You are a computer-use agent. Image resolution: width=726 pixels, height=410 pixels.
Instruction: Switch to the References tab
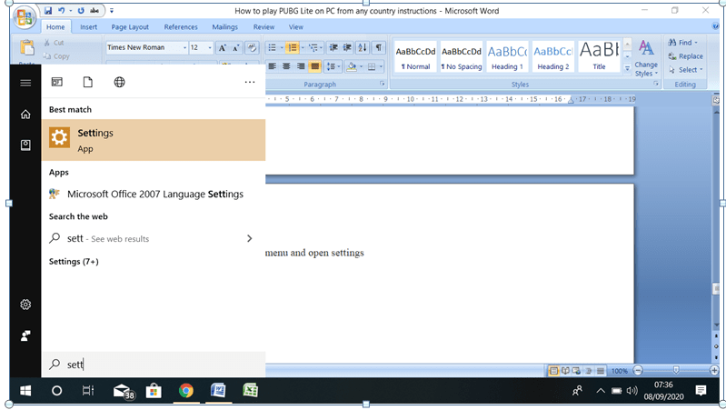pos(181,27)
